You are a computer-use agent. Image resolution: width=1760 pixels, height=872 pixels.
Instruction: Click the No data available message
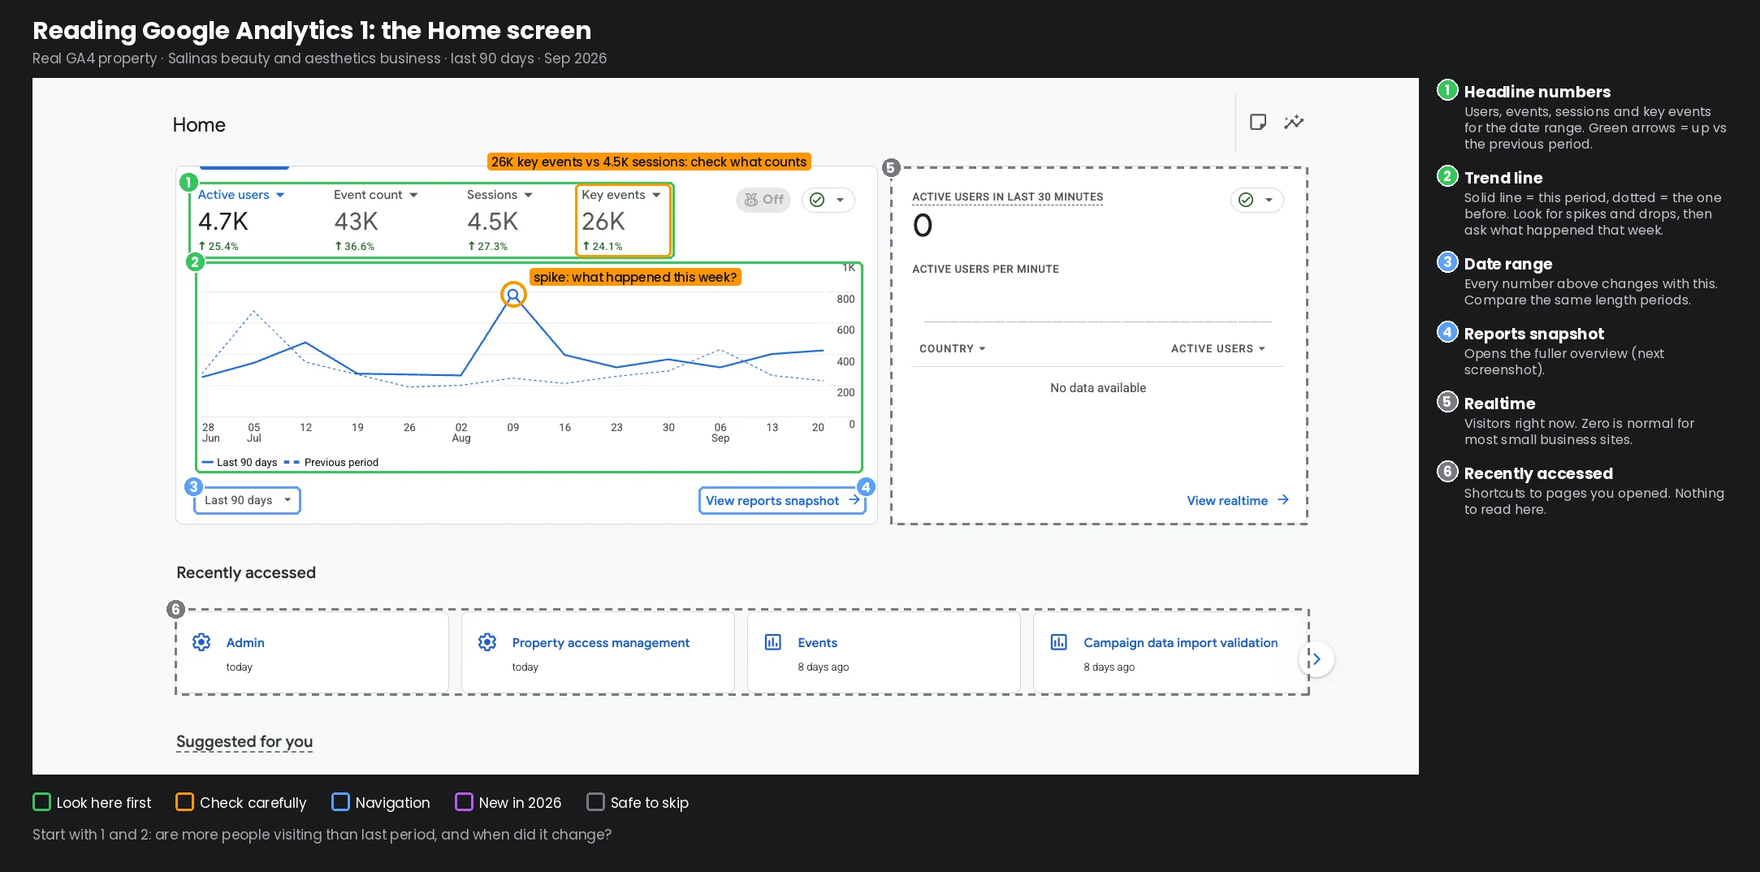pyautogui.click(x=1098, y=388)
